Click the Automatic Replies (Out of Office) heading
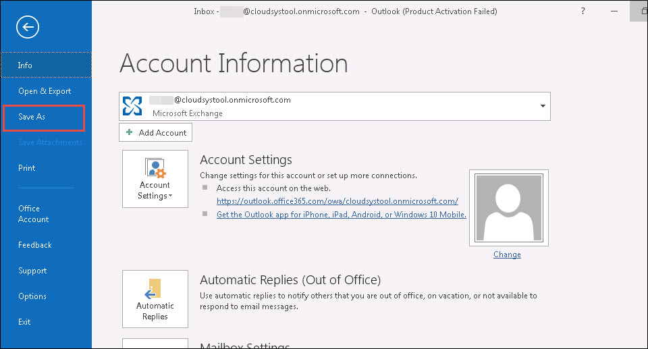The image size is (648, 349). point(290,280)
